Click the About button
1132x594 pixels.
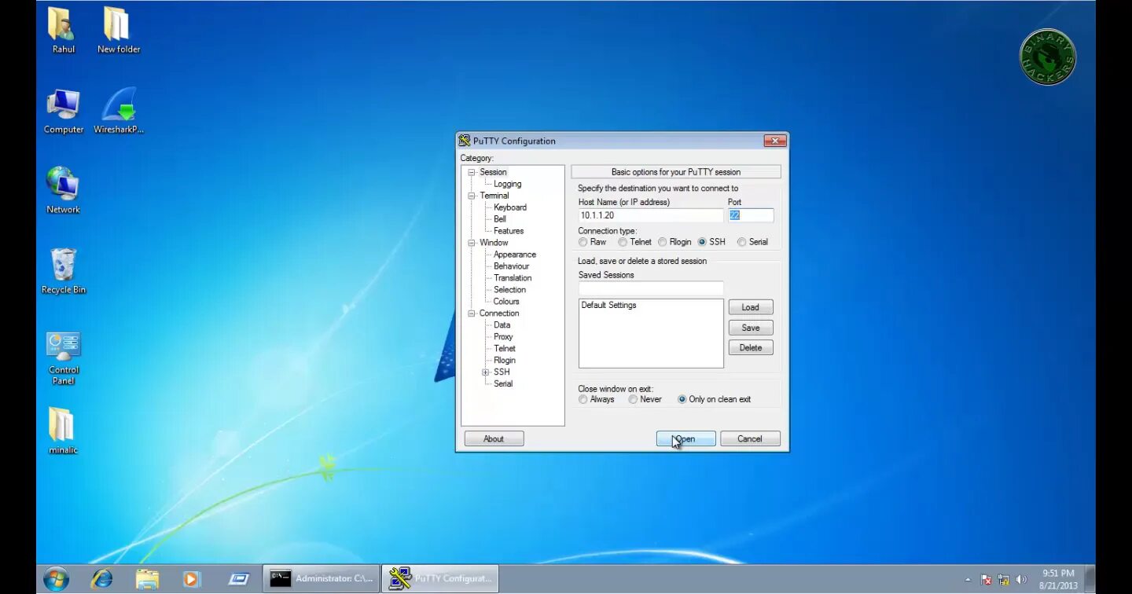pyautogui.click(x=494, y=438)
